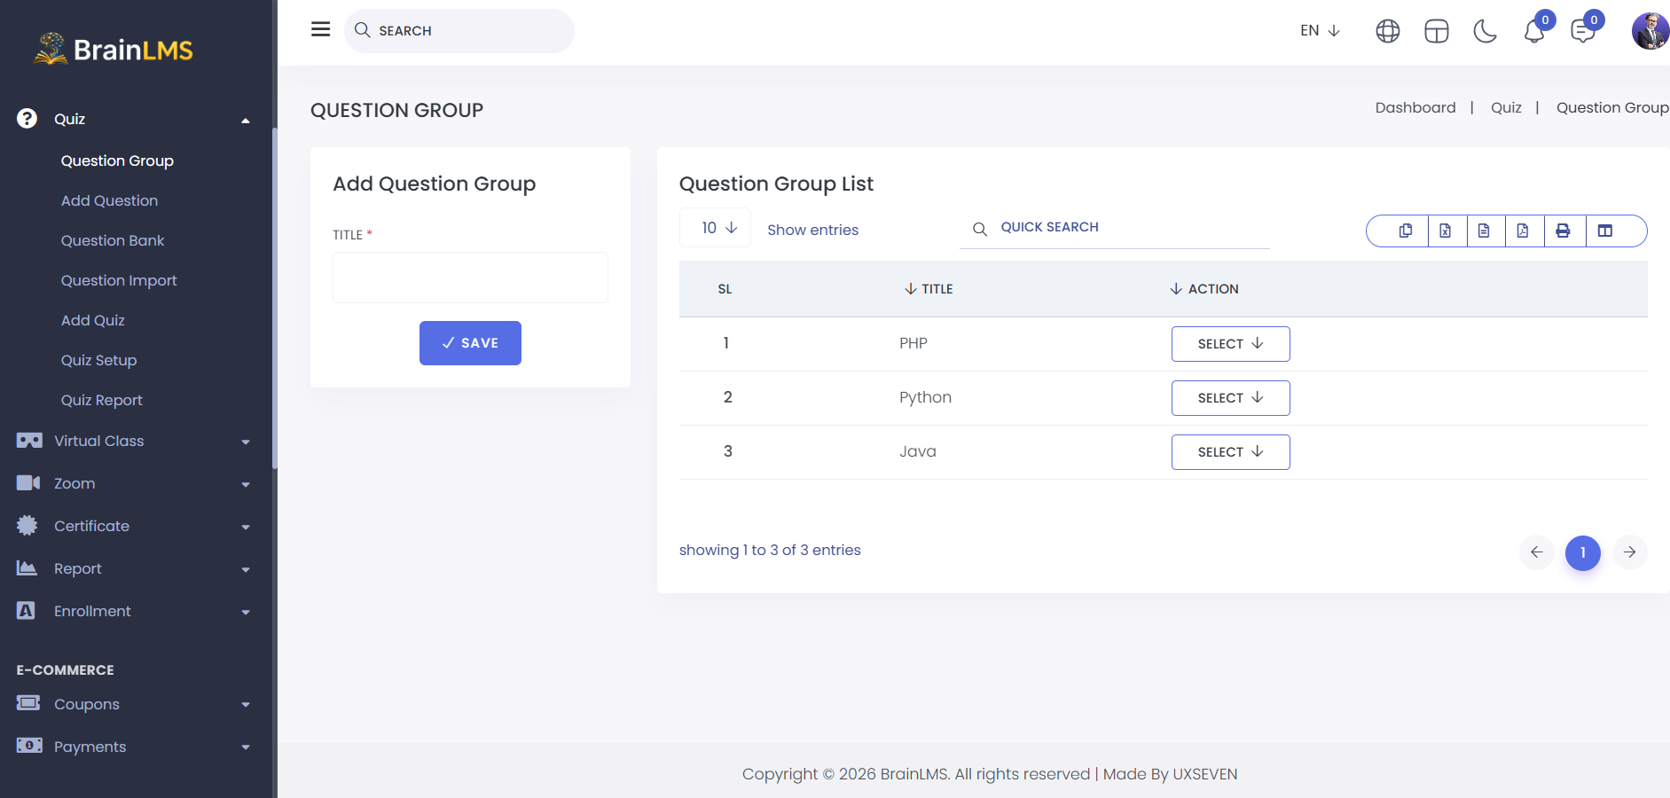Export the list to Excel
The image size is (1670, 798).
(1446, 231)
